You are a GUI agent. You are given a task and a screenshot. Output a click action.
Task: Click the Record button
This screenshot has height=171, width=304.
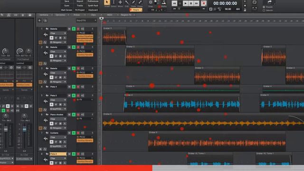(204, 3)
